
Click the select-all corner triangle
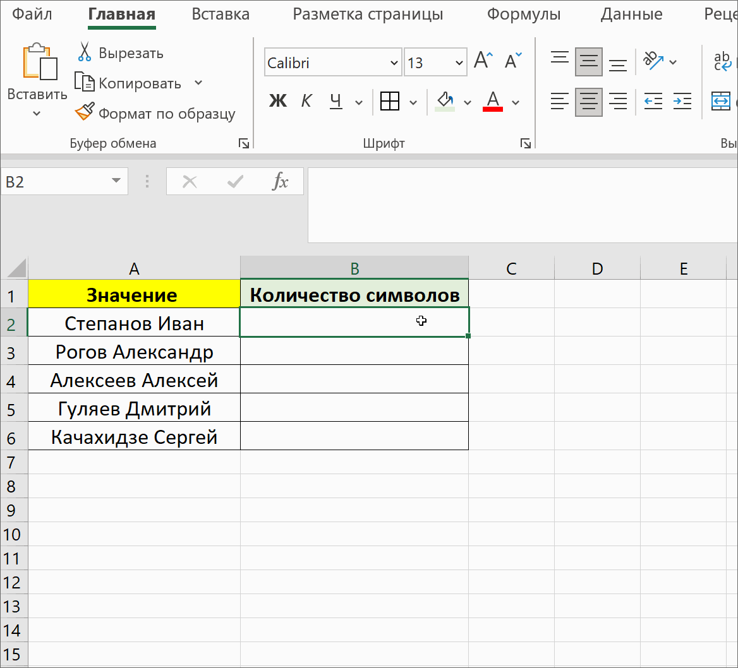pyautogui.click(x=15, y=268)
